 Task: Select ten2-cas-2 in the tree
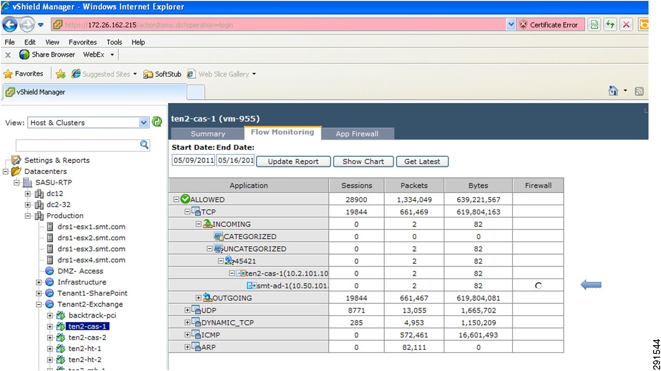point(87,337)
